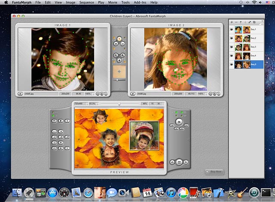The image size is (275, 202).
Task: Open the File menu
Action: (x=38, y=3)
